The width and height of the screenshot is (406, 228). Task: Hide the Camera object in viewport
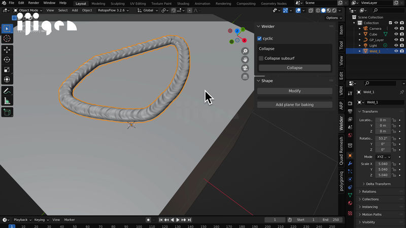(x=396, y=28)
